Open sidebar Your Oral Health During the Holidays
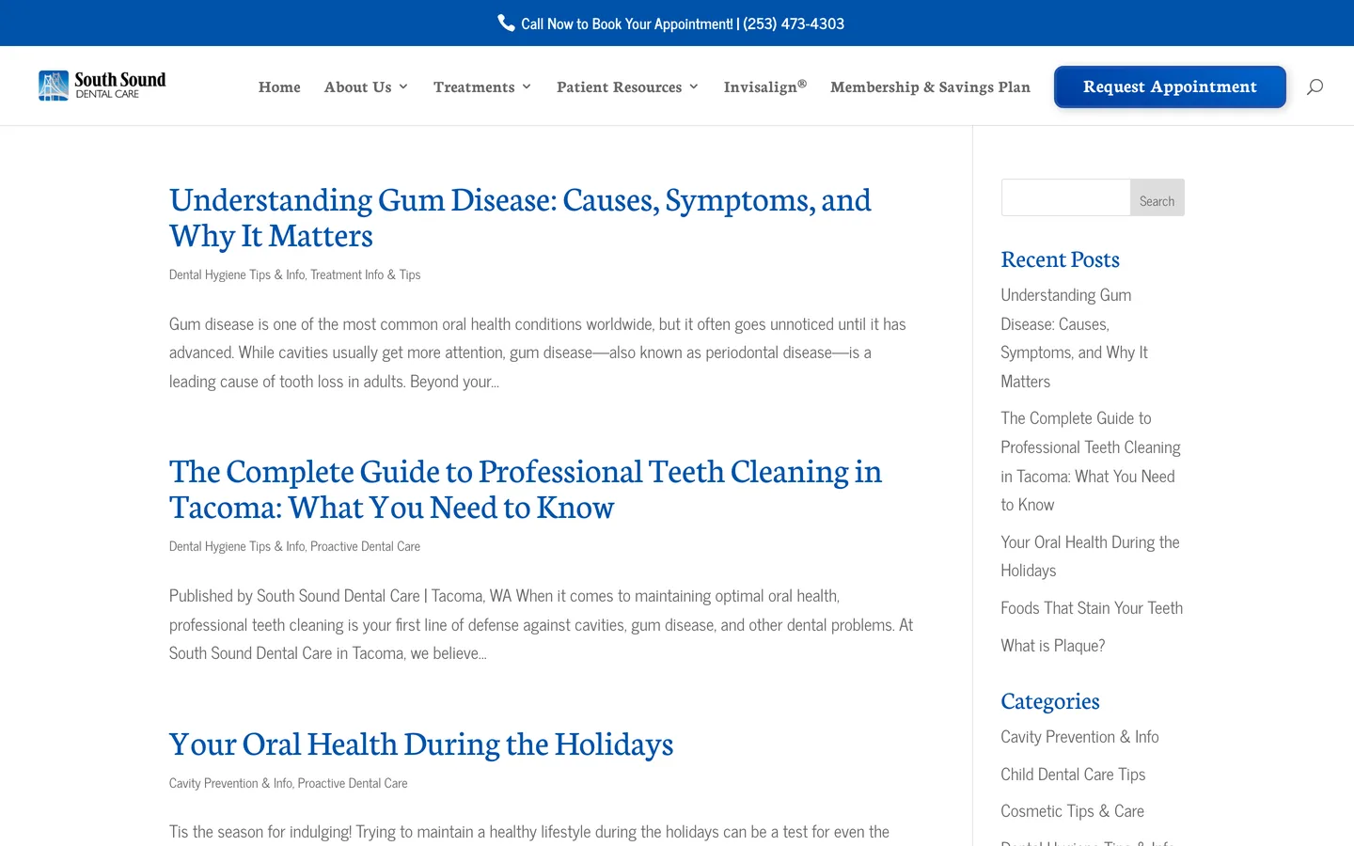Viewport: 1354px width, 846px height. click(1090, 556)
